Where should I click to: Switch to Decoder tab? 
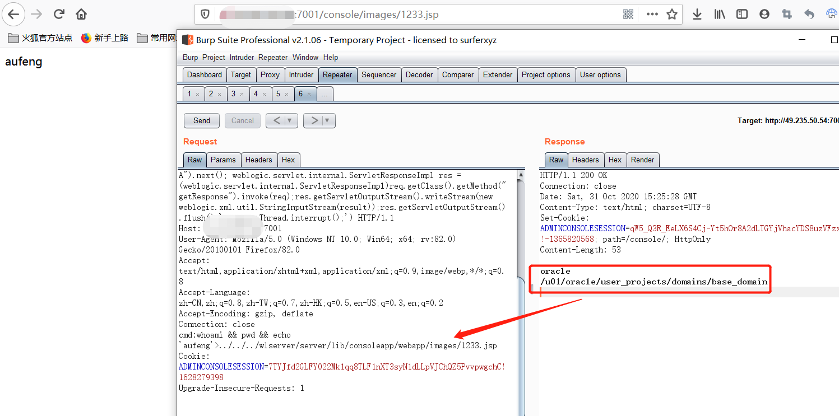(x=419, y=74)
